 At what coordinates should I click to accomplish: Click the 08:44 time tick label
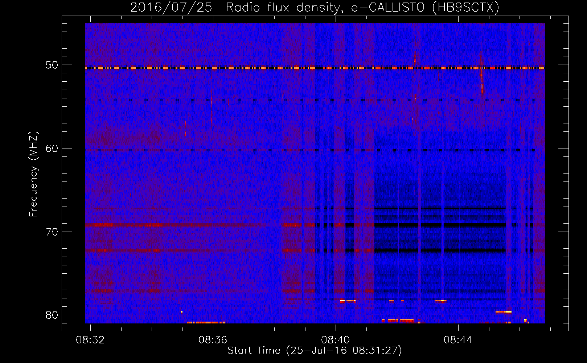click(x=458, y=340)
